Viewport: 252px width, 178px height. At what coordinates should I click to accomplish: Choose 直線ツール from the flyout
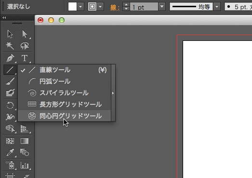click(64, 70)
